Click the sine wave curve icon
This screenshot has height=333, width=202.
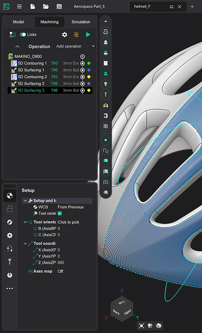click(106, 150)
